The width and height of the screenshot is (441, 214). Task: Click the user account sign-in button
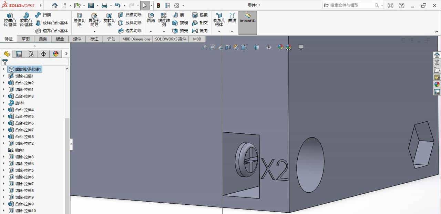(x=390, y=5)
